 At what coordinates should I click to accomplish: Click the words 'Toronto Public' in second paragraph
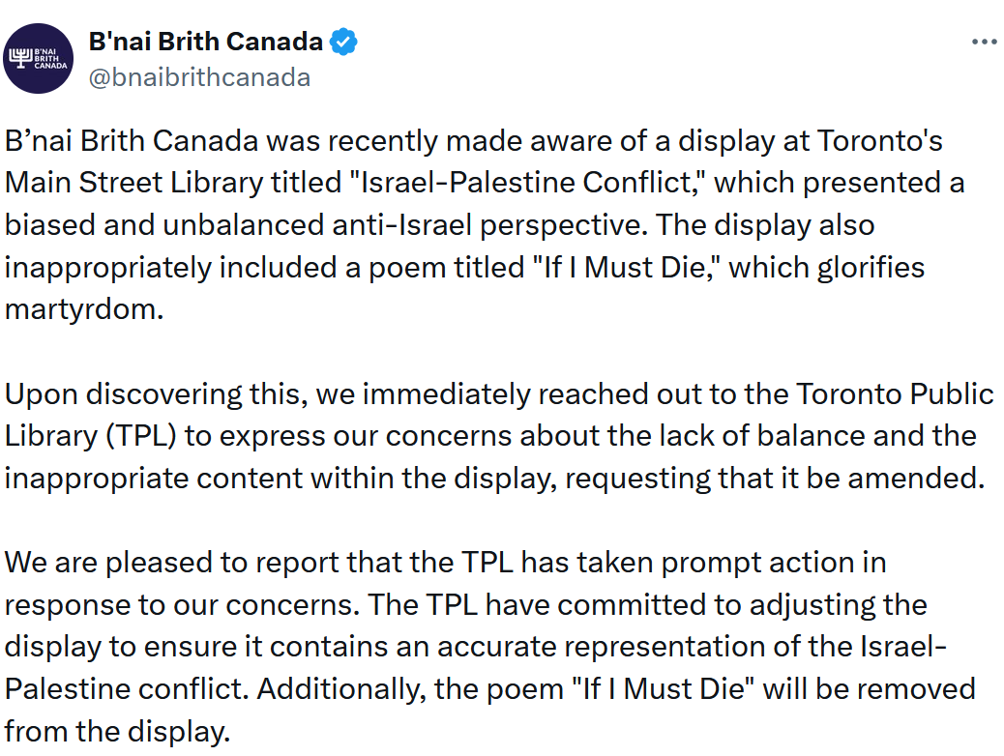[895, 393]
